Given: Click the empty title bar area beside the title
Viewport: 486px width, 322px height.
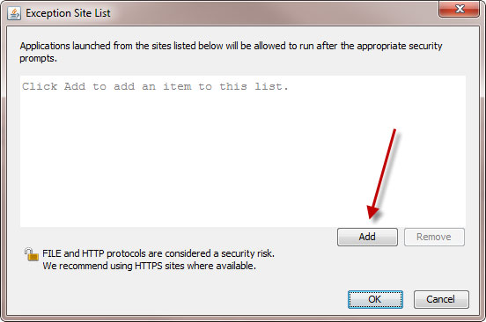Looking at the screenshot, I should pyautogui.click(x=273, y=13).
